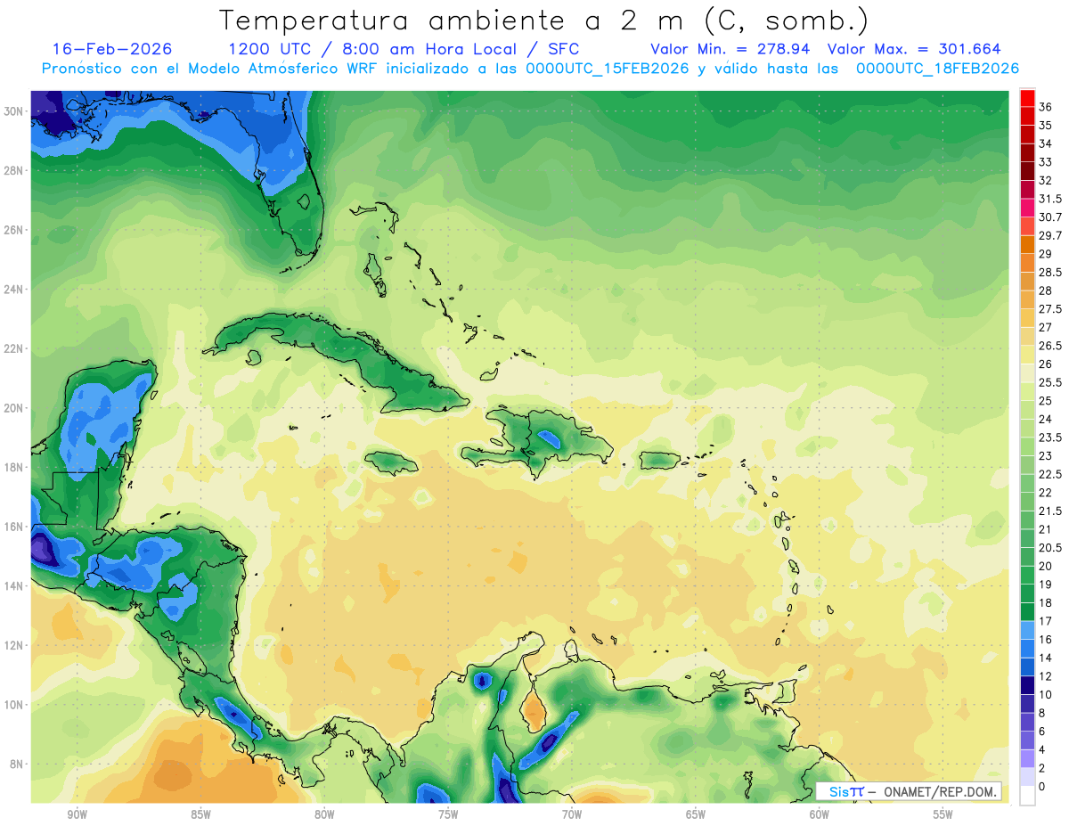This screenshot has width=1069, height=826.
Task: Select the 'Valor Max. = 301.664' text
Action: (x=914, y=49)
